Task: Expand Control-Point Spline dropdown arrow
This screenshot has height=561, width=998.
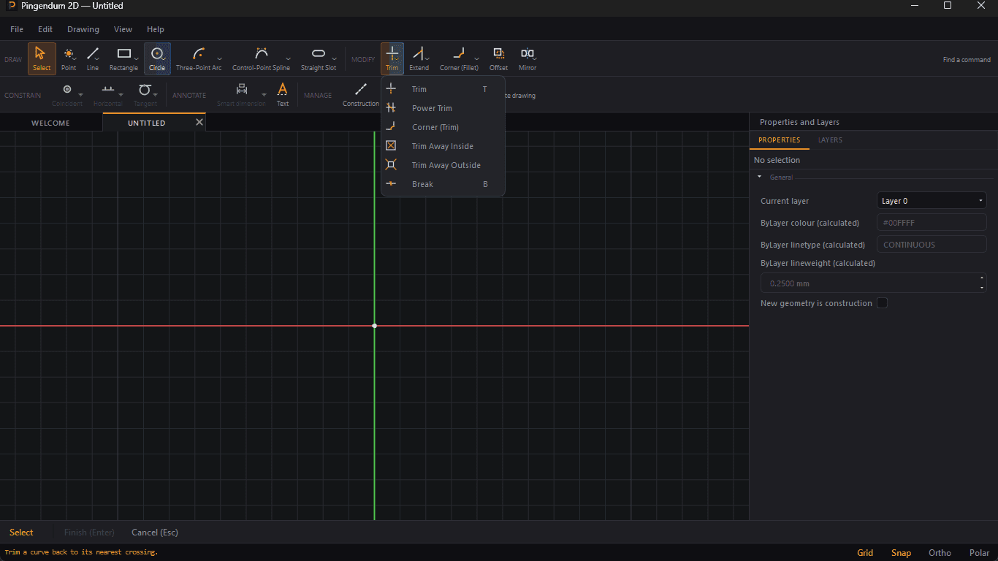Action: coord(288,59)
